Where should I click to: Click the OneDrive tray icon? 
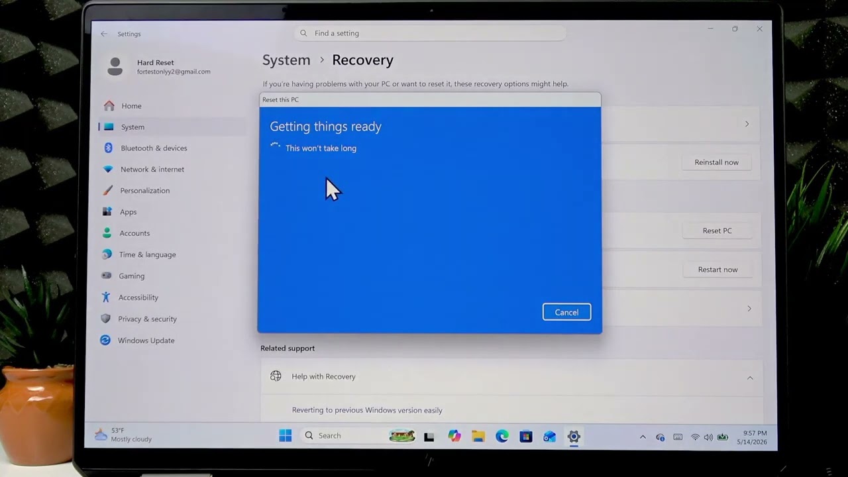pyautogui.click(x=660, y=437)
